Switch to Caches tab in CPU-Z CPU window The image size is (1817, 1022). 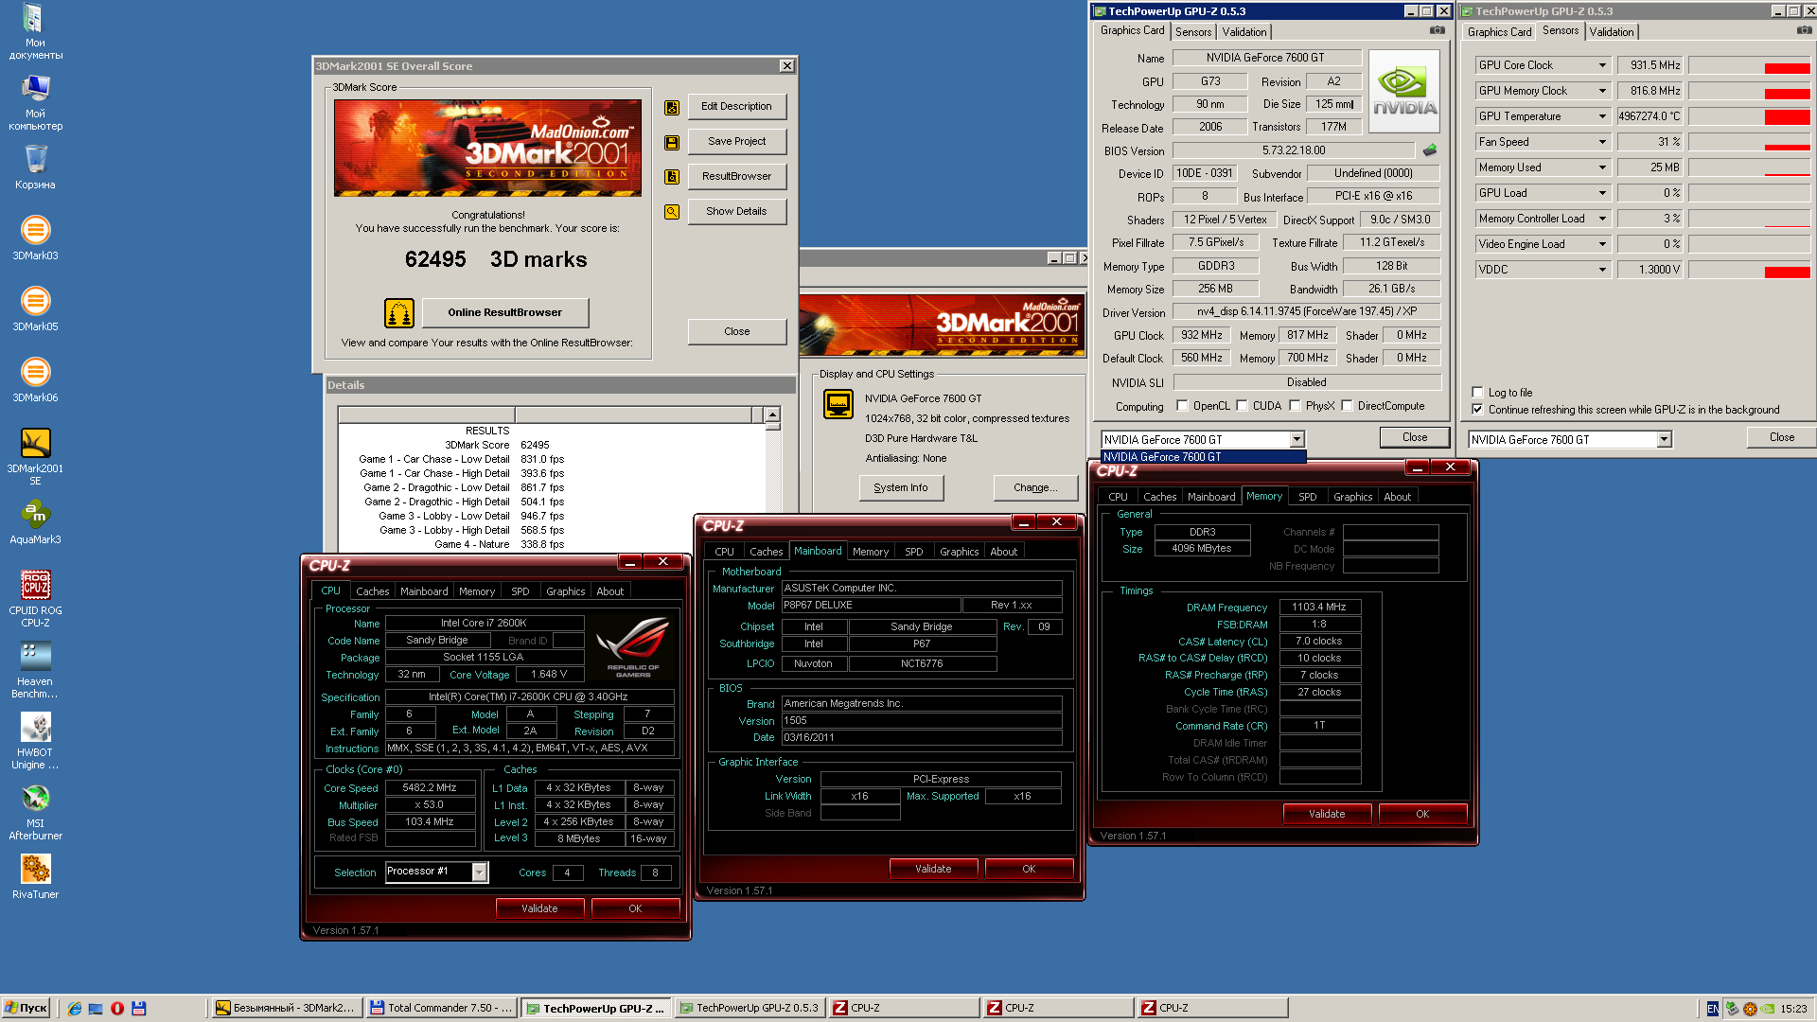click(373, 591)
